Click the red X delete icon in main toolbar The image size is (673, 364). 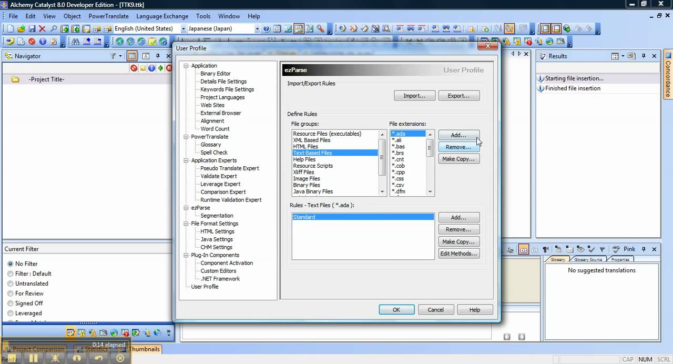[42, 29]
